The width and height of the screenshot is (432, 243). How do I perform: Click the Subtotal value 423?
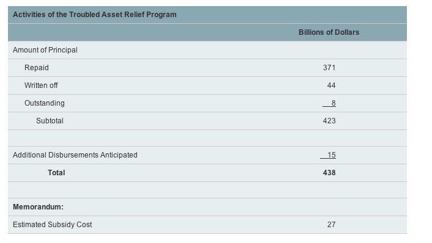(329, 121)
